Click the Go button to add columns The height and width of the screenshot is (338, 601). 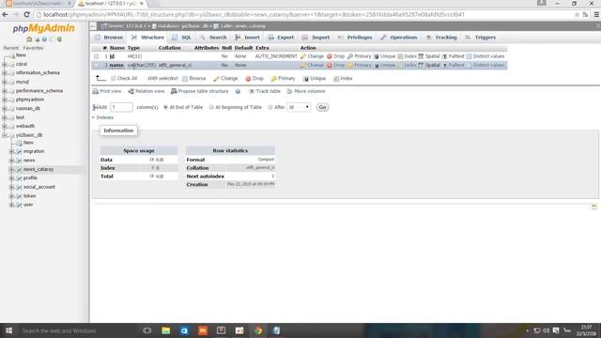point(322,107)
